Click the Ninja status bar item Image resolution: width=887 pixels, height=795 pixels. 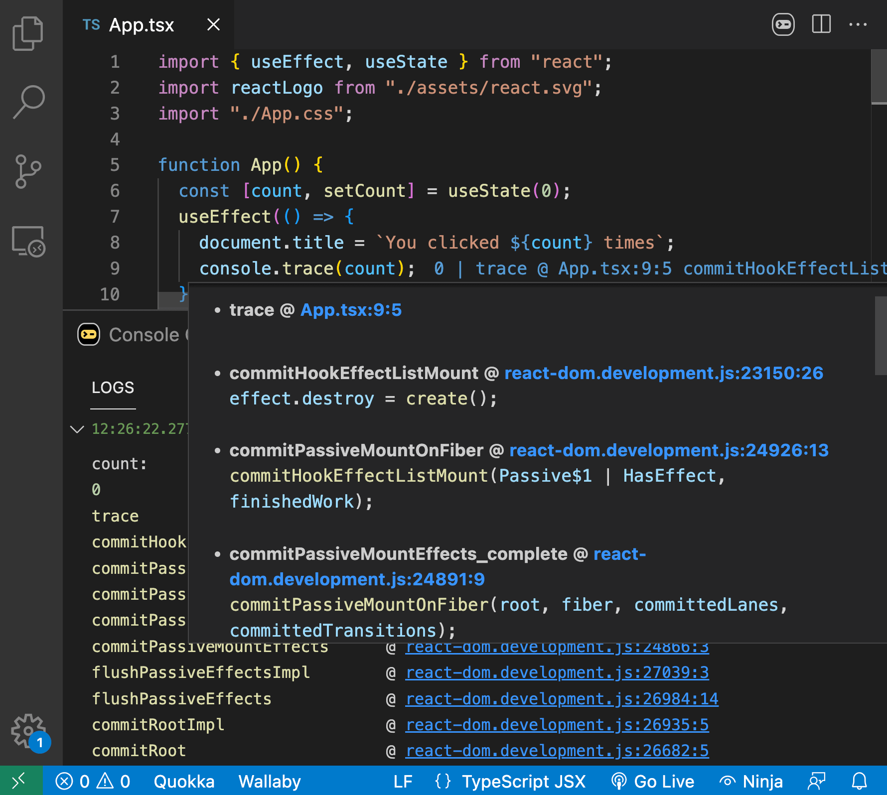[751, 782]
